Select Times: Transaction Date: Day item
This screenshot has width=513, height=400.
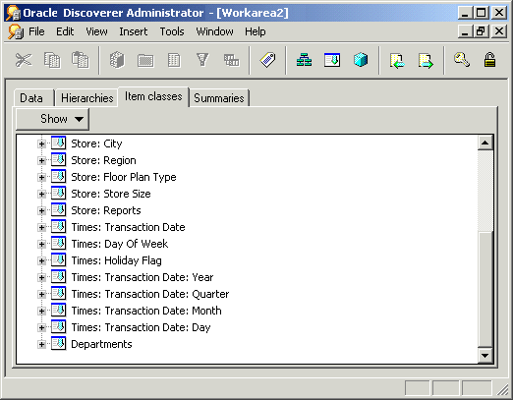[141, 327]
